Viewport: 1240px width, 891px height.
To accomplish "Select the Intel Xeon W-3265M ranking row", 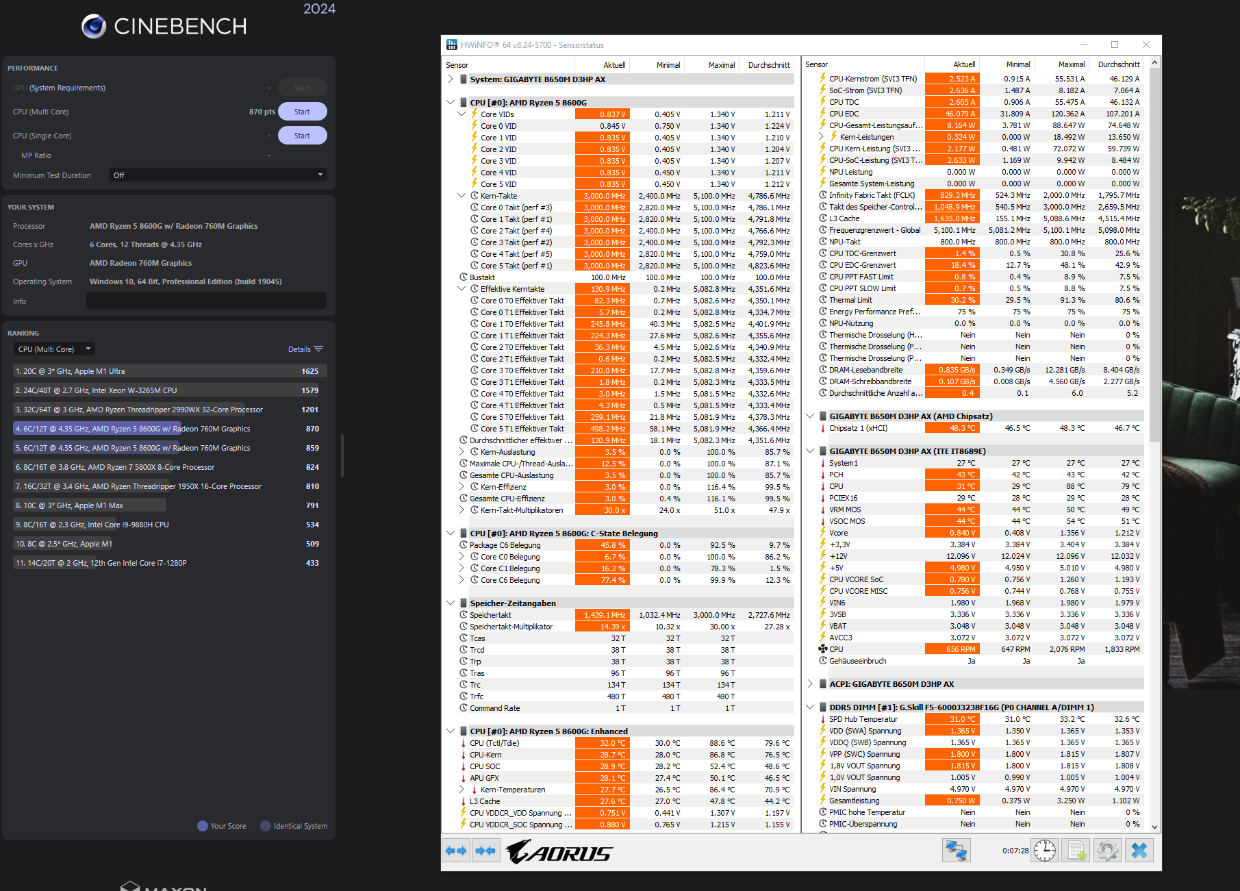I will point(170,390).
